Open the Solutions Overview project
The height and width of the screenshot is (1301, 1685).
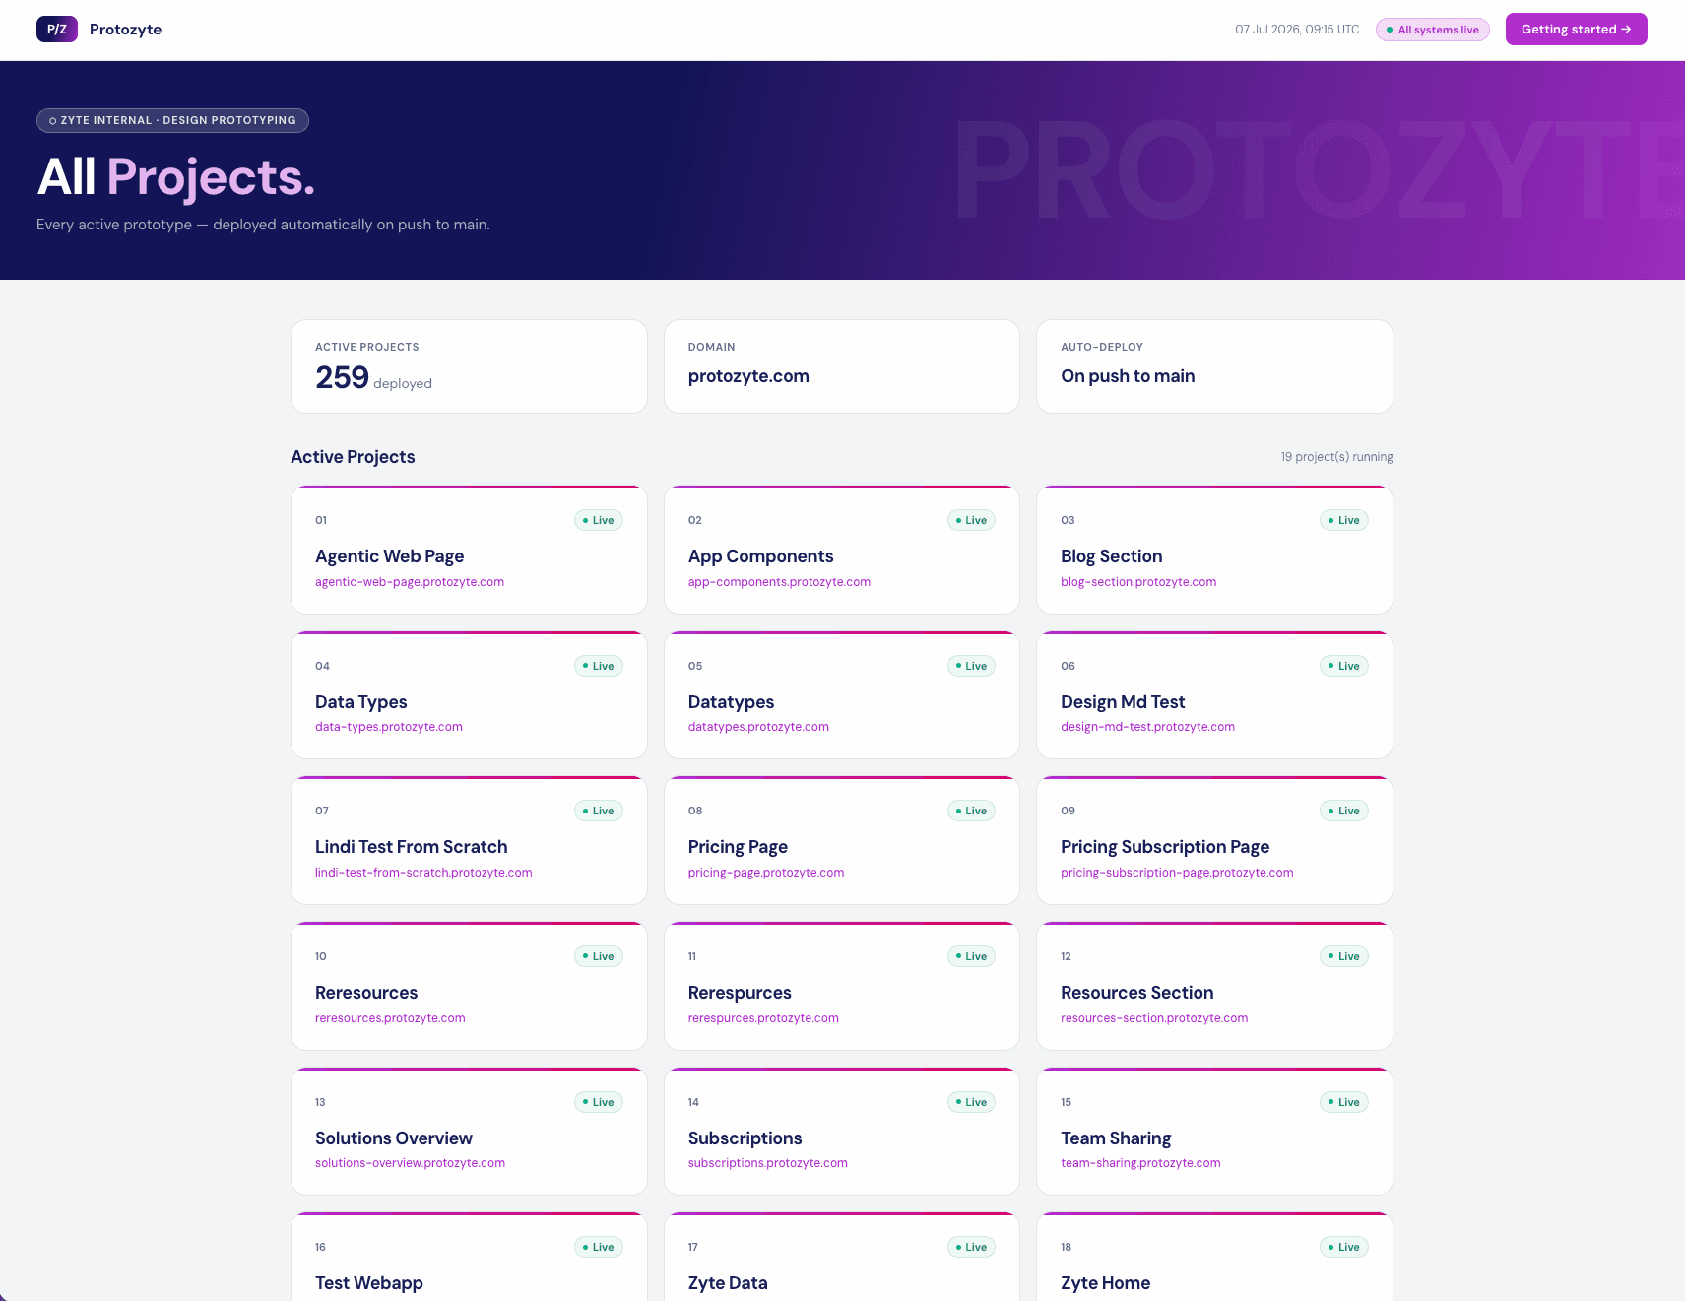coord(469,1132)
